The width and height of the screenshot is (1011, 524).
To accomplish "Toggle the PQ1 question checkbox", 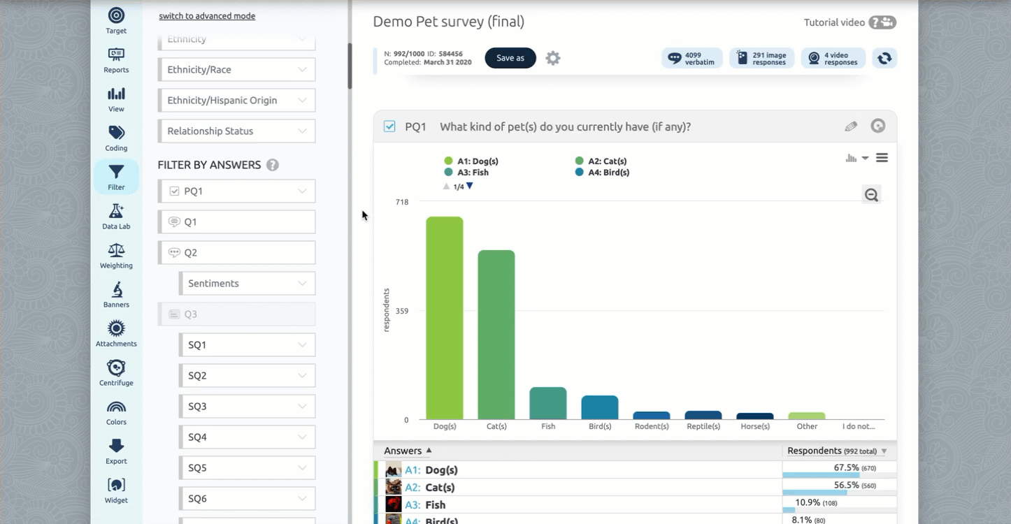I will pyautogui.click(x=389, y=126).
